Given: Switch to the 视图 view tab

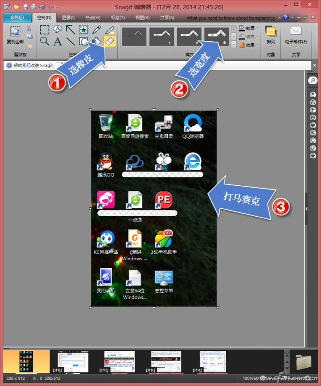Looking at the screenshot, I should (x=142, y=17).
